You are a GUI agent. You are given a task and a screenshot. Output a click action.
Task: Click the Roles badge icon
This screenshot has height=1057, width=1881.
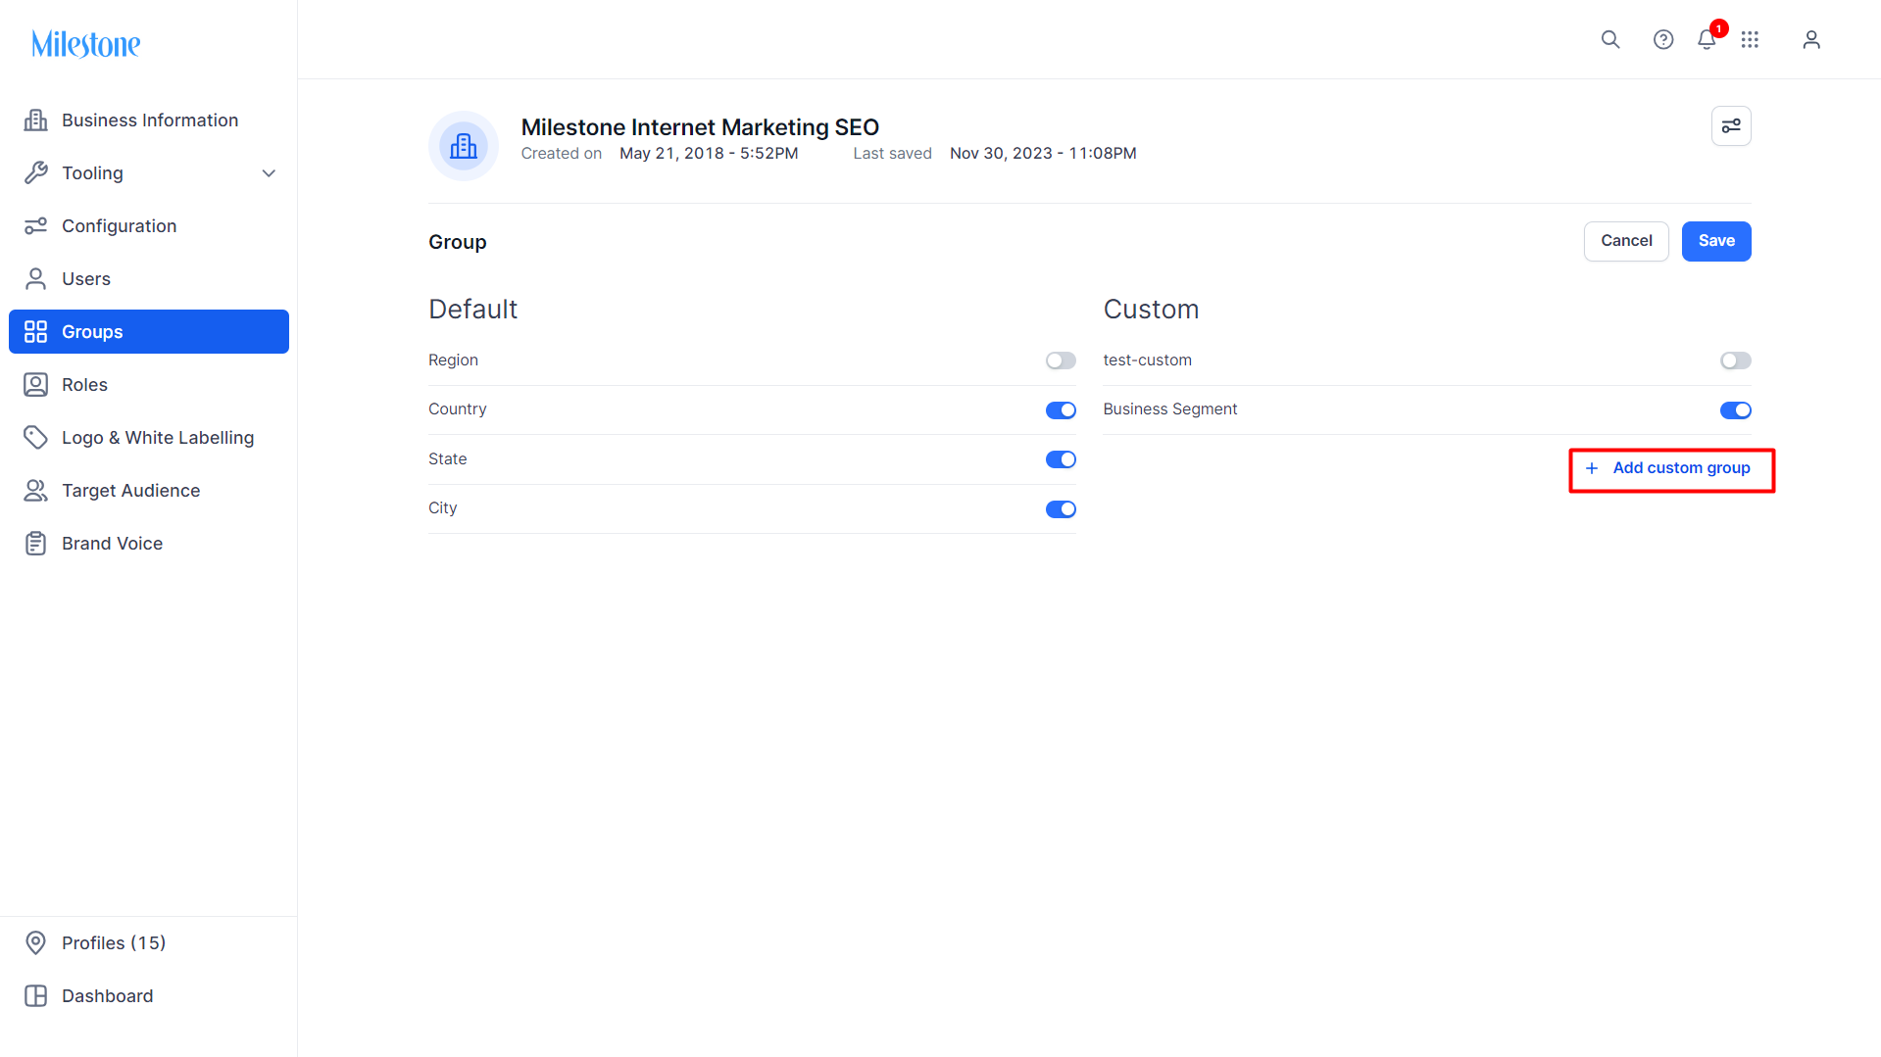pos(36,385)
